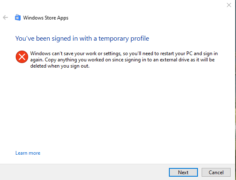Click the Windows Store Apps bag icon

tap(18, 17)
